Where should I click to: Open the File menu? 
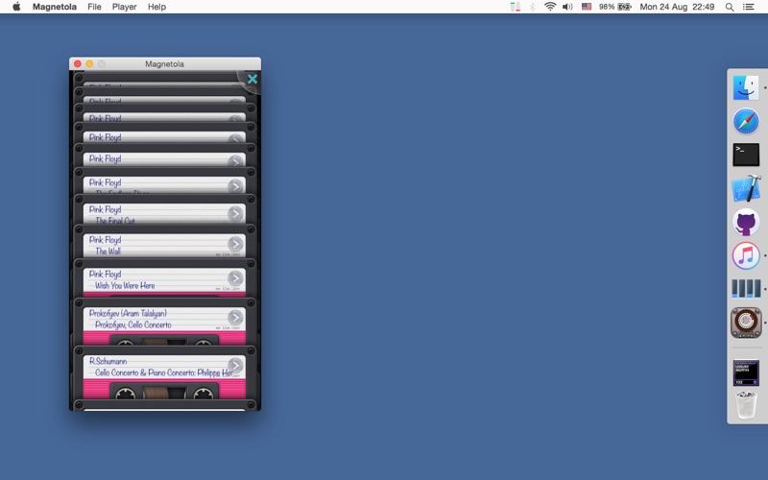pyautogui.click(x=94, y=7)
